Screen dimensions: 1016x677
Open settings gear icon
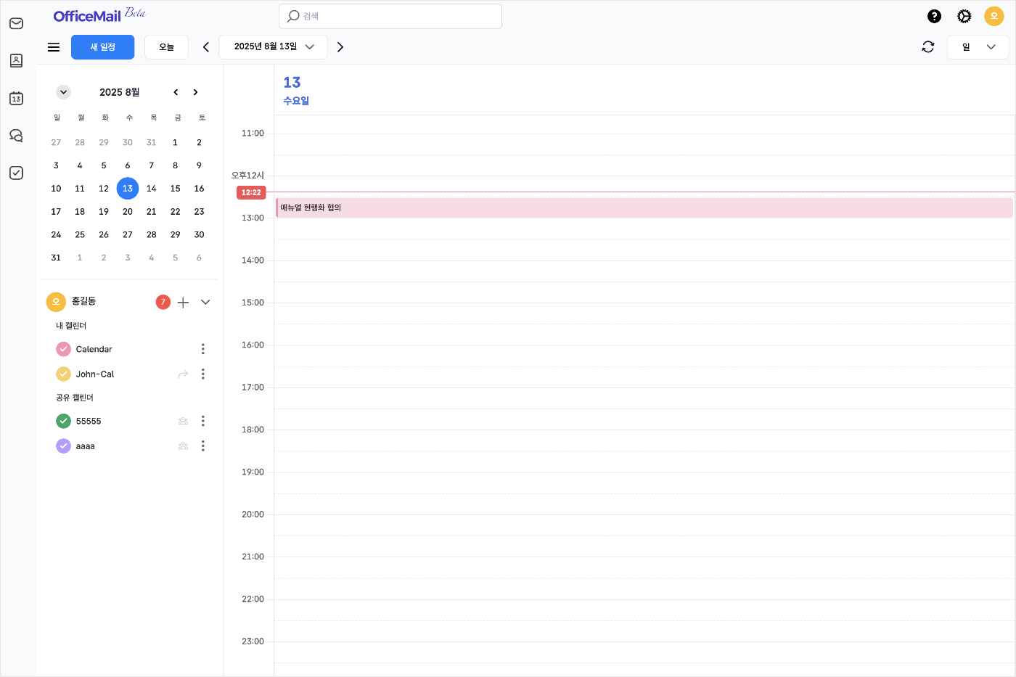click(964, 16)
